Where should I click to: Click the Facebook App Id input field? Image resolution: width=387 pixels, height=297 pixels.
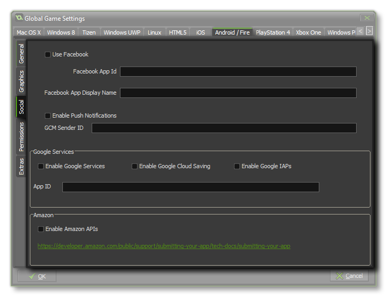(x=238, y=71)
